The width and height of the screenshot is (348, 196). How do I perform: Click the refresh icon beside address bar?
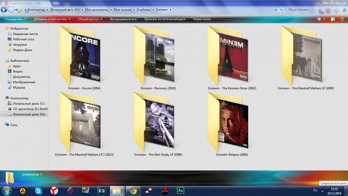pos(281,10)
